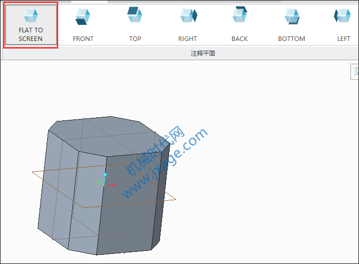Switch to the BOTTOM annotation plane
The height and width of the screenshot is (264, 359).
point(292,25)
